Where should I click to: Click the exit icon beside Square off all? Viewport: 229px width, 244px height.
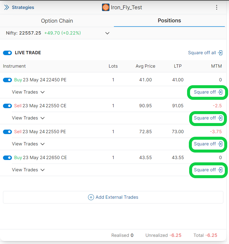point(220,53)
